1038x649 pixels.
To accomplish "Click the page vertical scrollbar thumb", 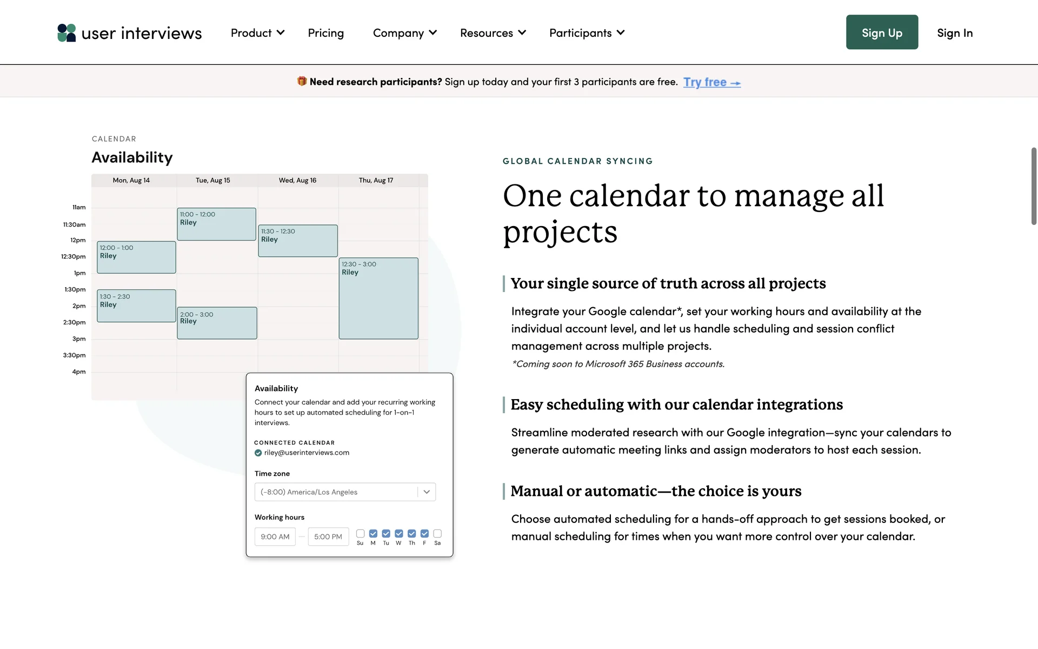I will 1034,186.
